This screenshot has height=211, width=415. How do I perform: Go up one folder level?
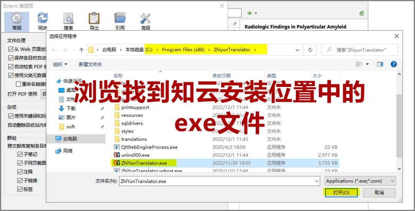(x=81, y=50)
